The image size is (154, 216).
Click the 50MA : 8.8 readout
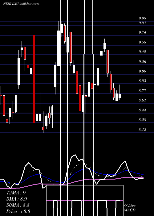point(18,205)
